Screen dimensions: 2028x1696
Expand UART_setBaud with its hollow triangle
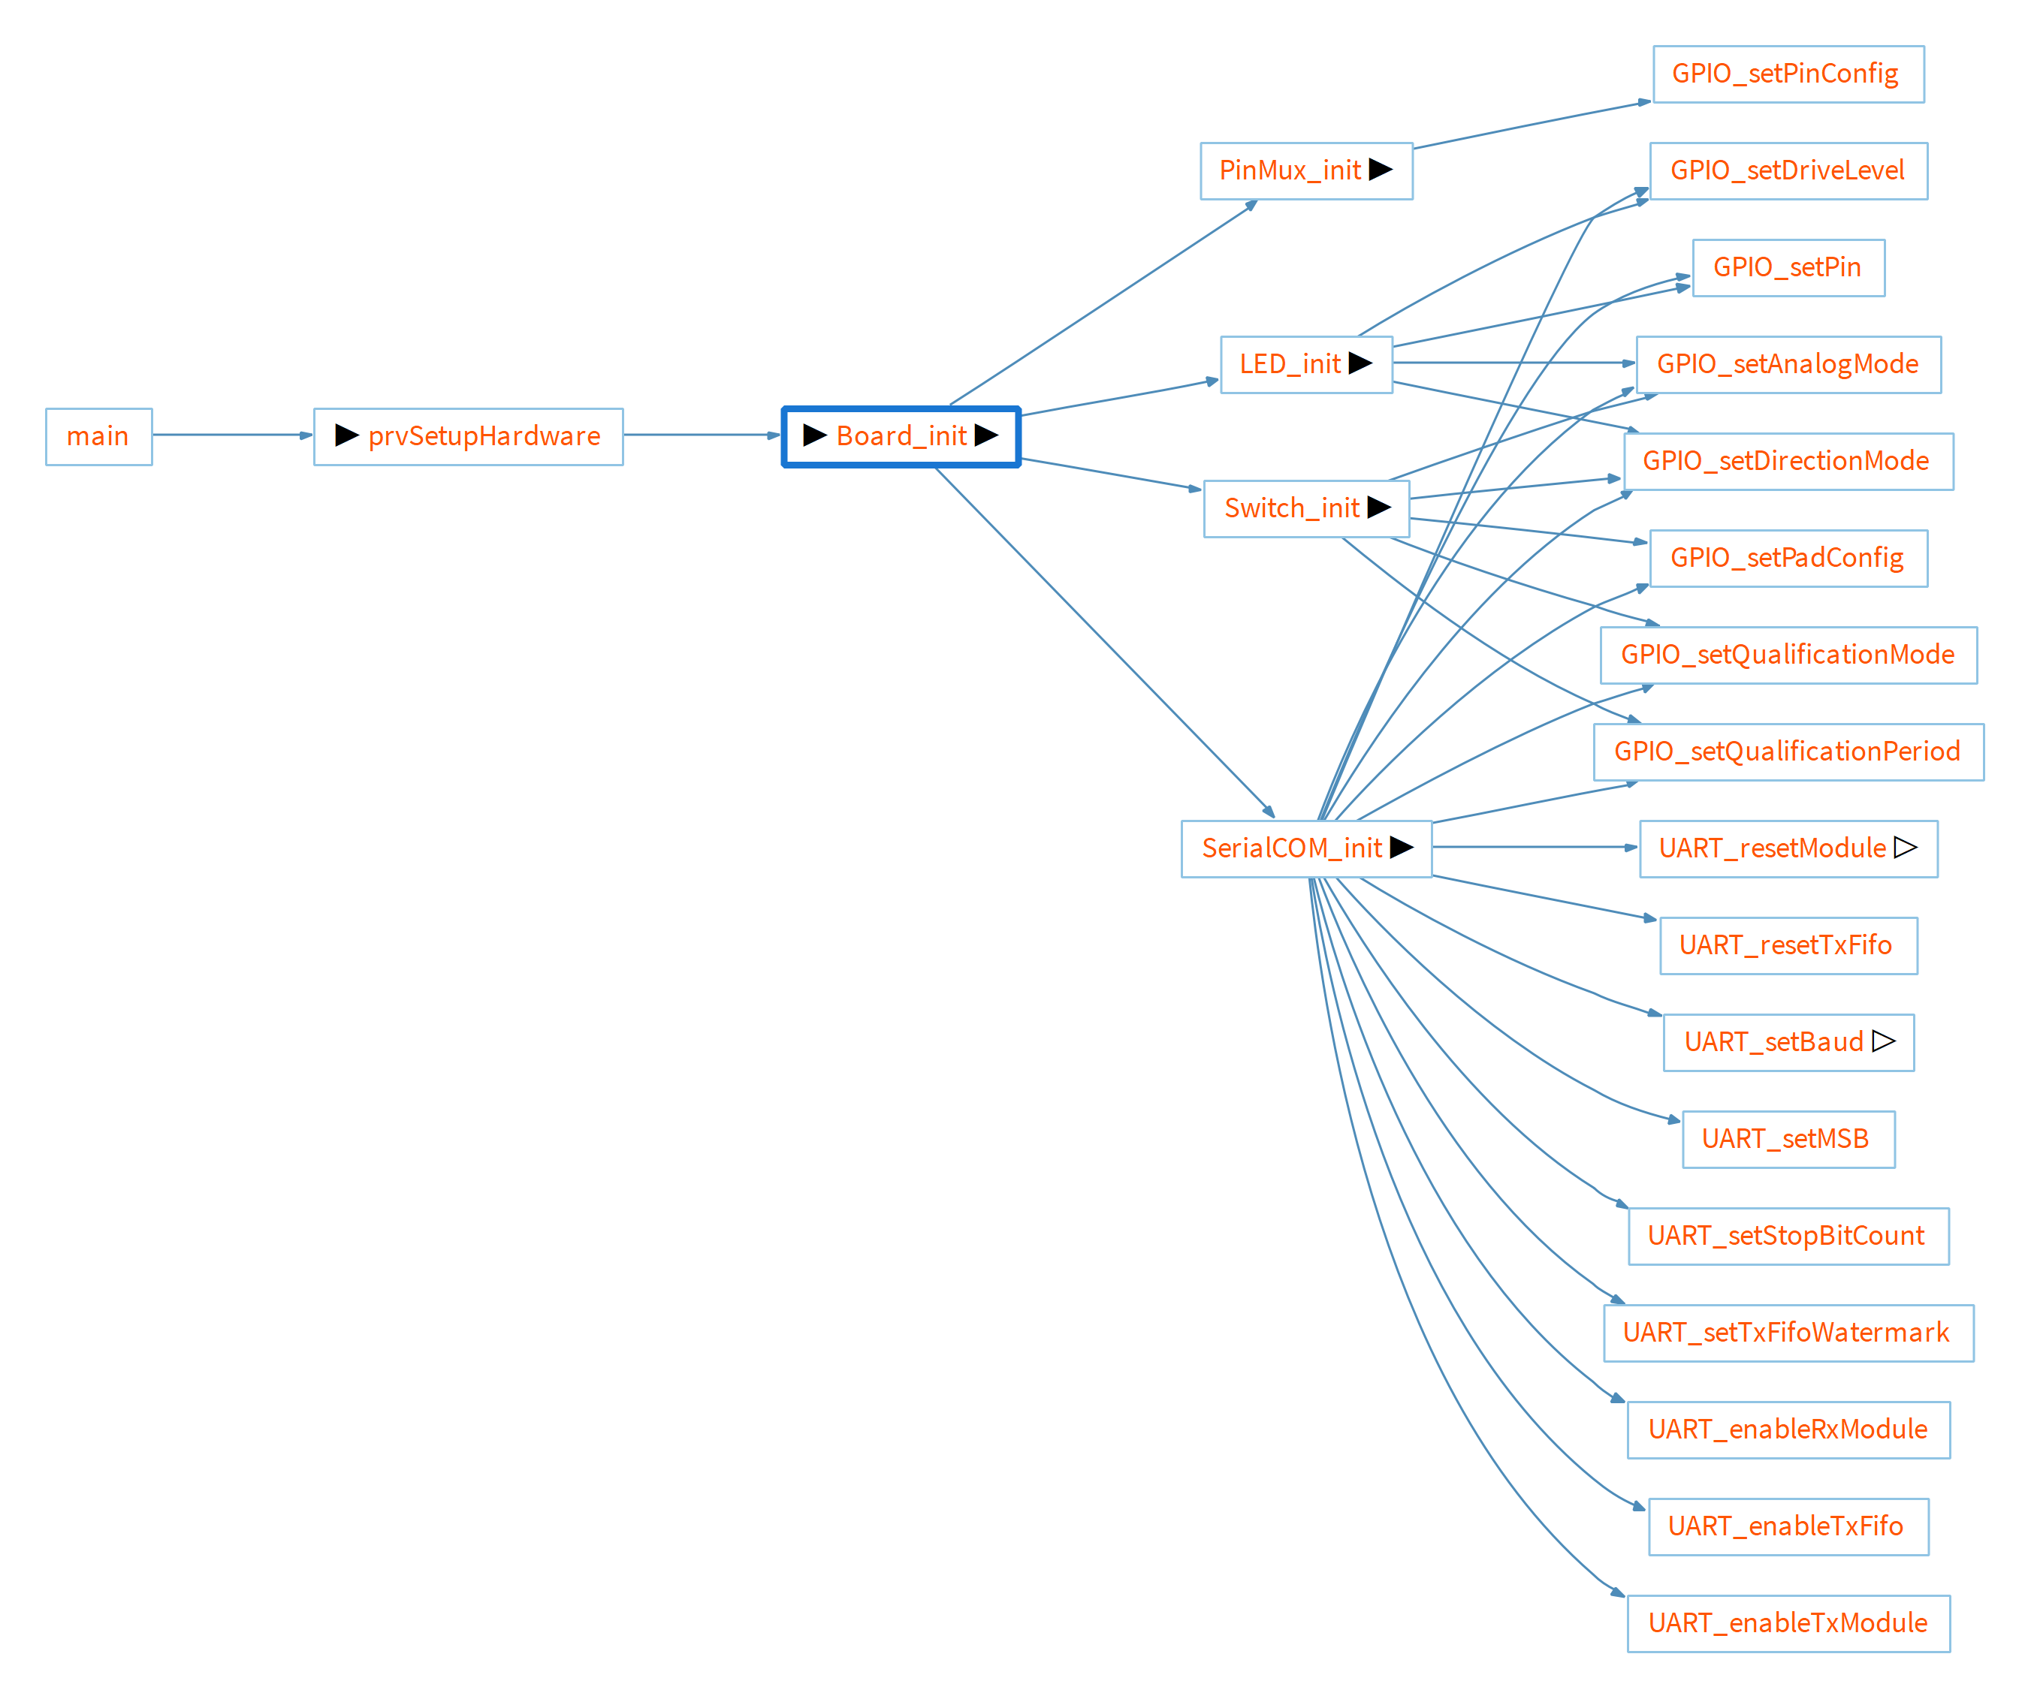[1883, 1041]
